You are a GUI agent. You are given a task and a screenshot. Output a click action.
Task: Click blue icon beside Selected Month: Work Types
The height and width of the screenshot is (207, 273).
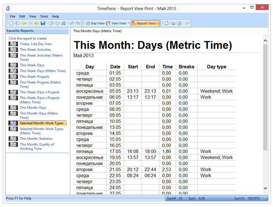[13, 123]
